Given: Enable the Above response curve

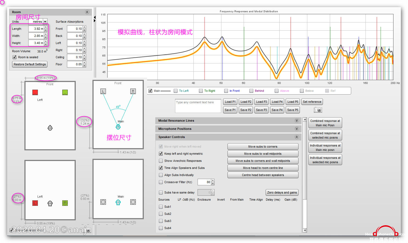Looking at the screenshot, I should [x=277, y=91].
